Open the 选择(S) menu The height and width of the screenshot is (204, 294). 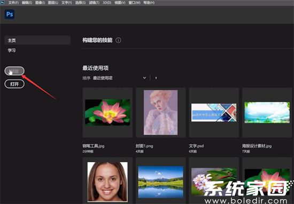[x=80, y=3]
